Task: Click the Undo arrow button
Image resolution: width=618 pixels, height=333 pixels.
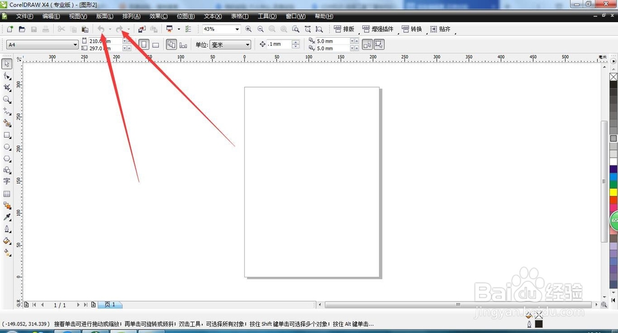Action: (101, 29)
